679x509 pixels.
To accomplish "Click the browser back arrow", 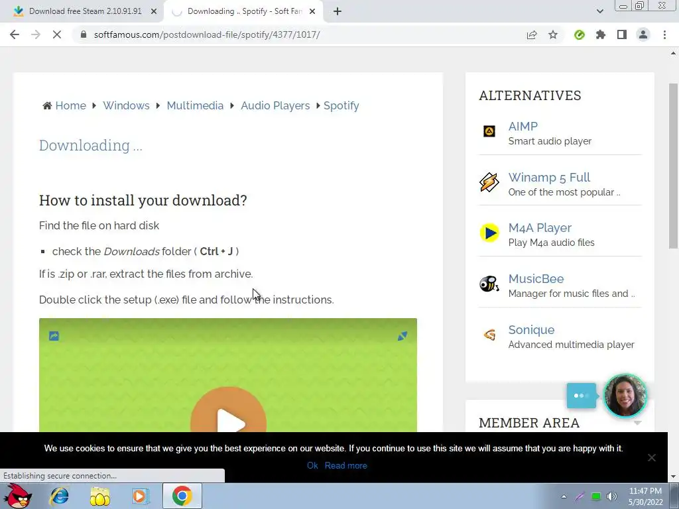I will pyautogui.click(x=15, y=34).
